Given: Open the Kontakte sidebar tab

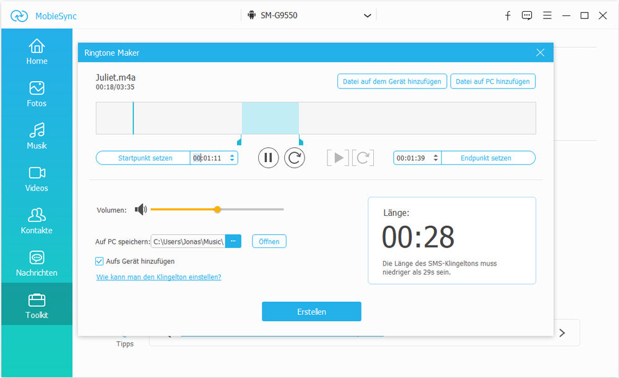Looking at the screenshot, I should point(37,221).
